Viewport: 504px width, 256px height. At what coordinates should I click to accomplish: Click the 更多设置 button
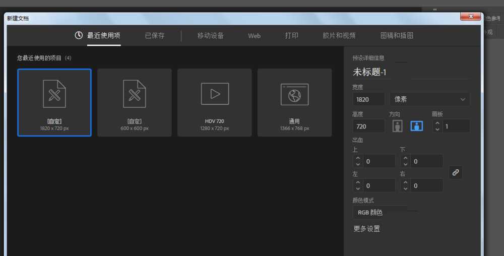pyautogui.click(x=367, y=229)
